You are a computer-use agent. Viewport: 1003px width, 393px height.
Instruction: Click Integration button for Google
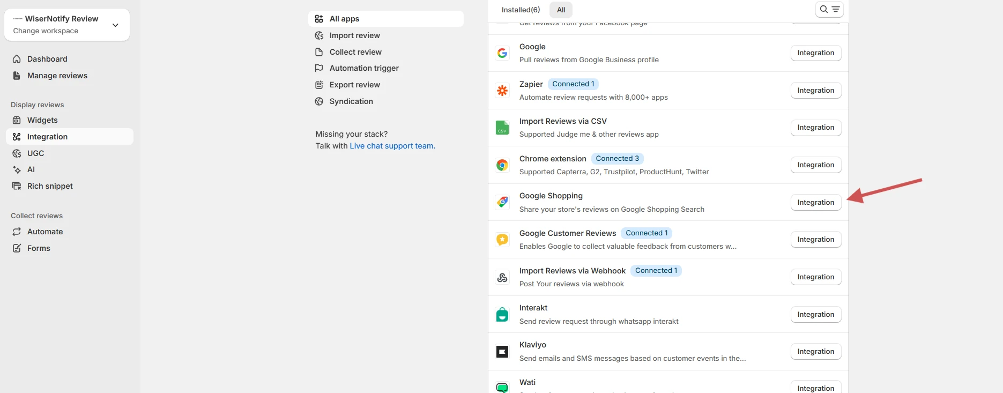point(816,53)
